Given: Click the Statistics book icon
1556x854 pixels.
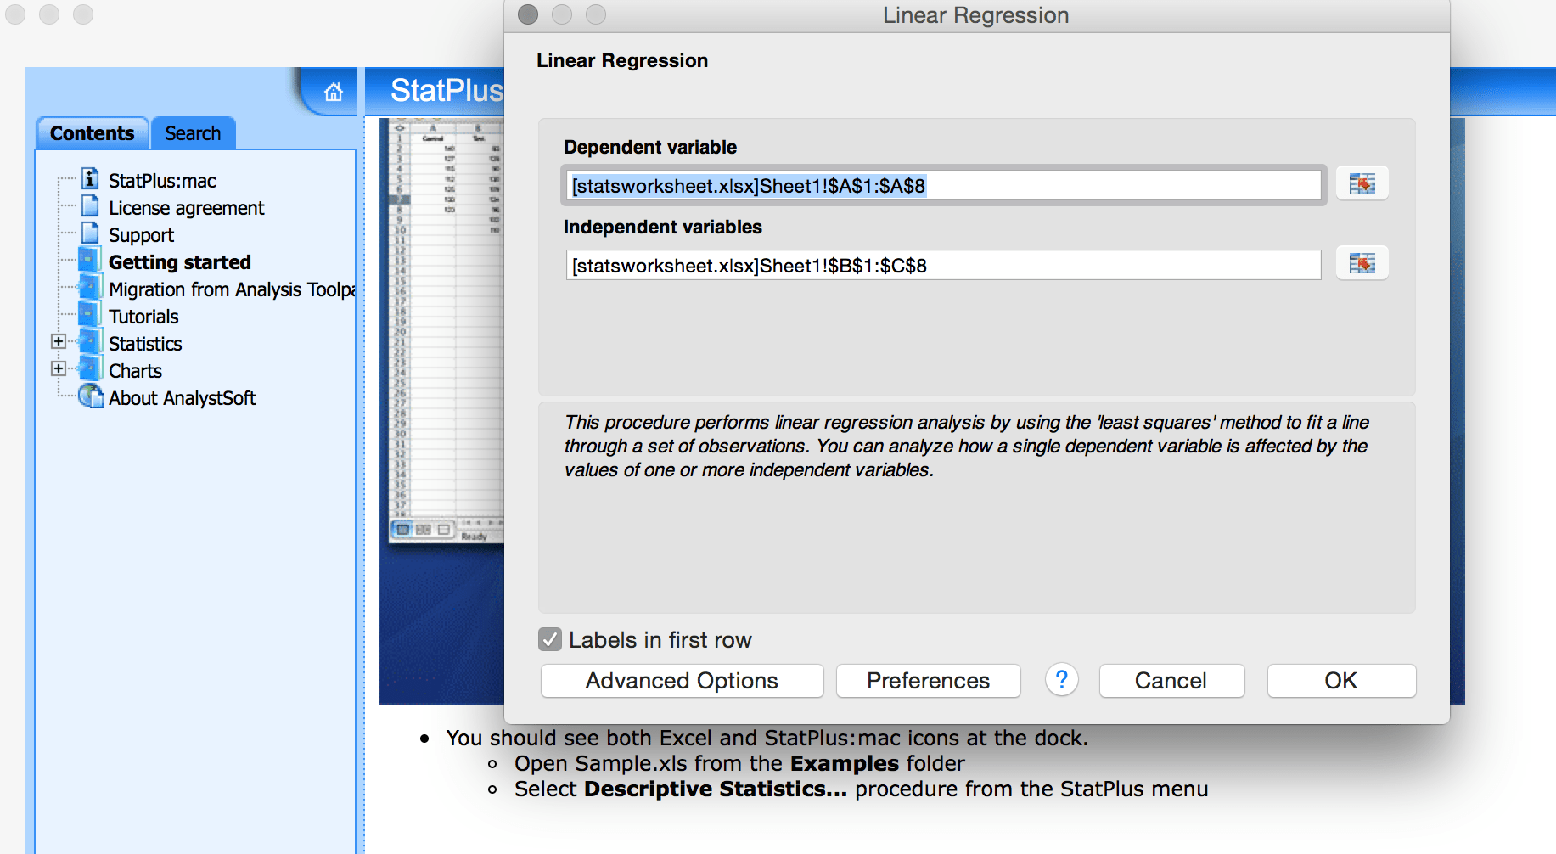Looking at the screenshot, I should click(90, 342).
